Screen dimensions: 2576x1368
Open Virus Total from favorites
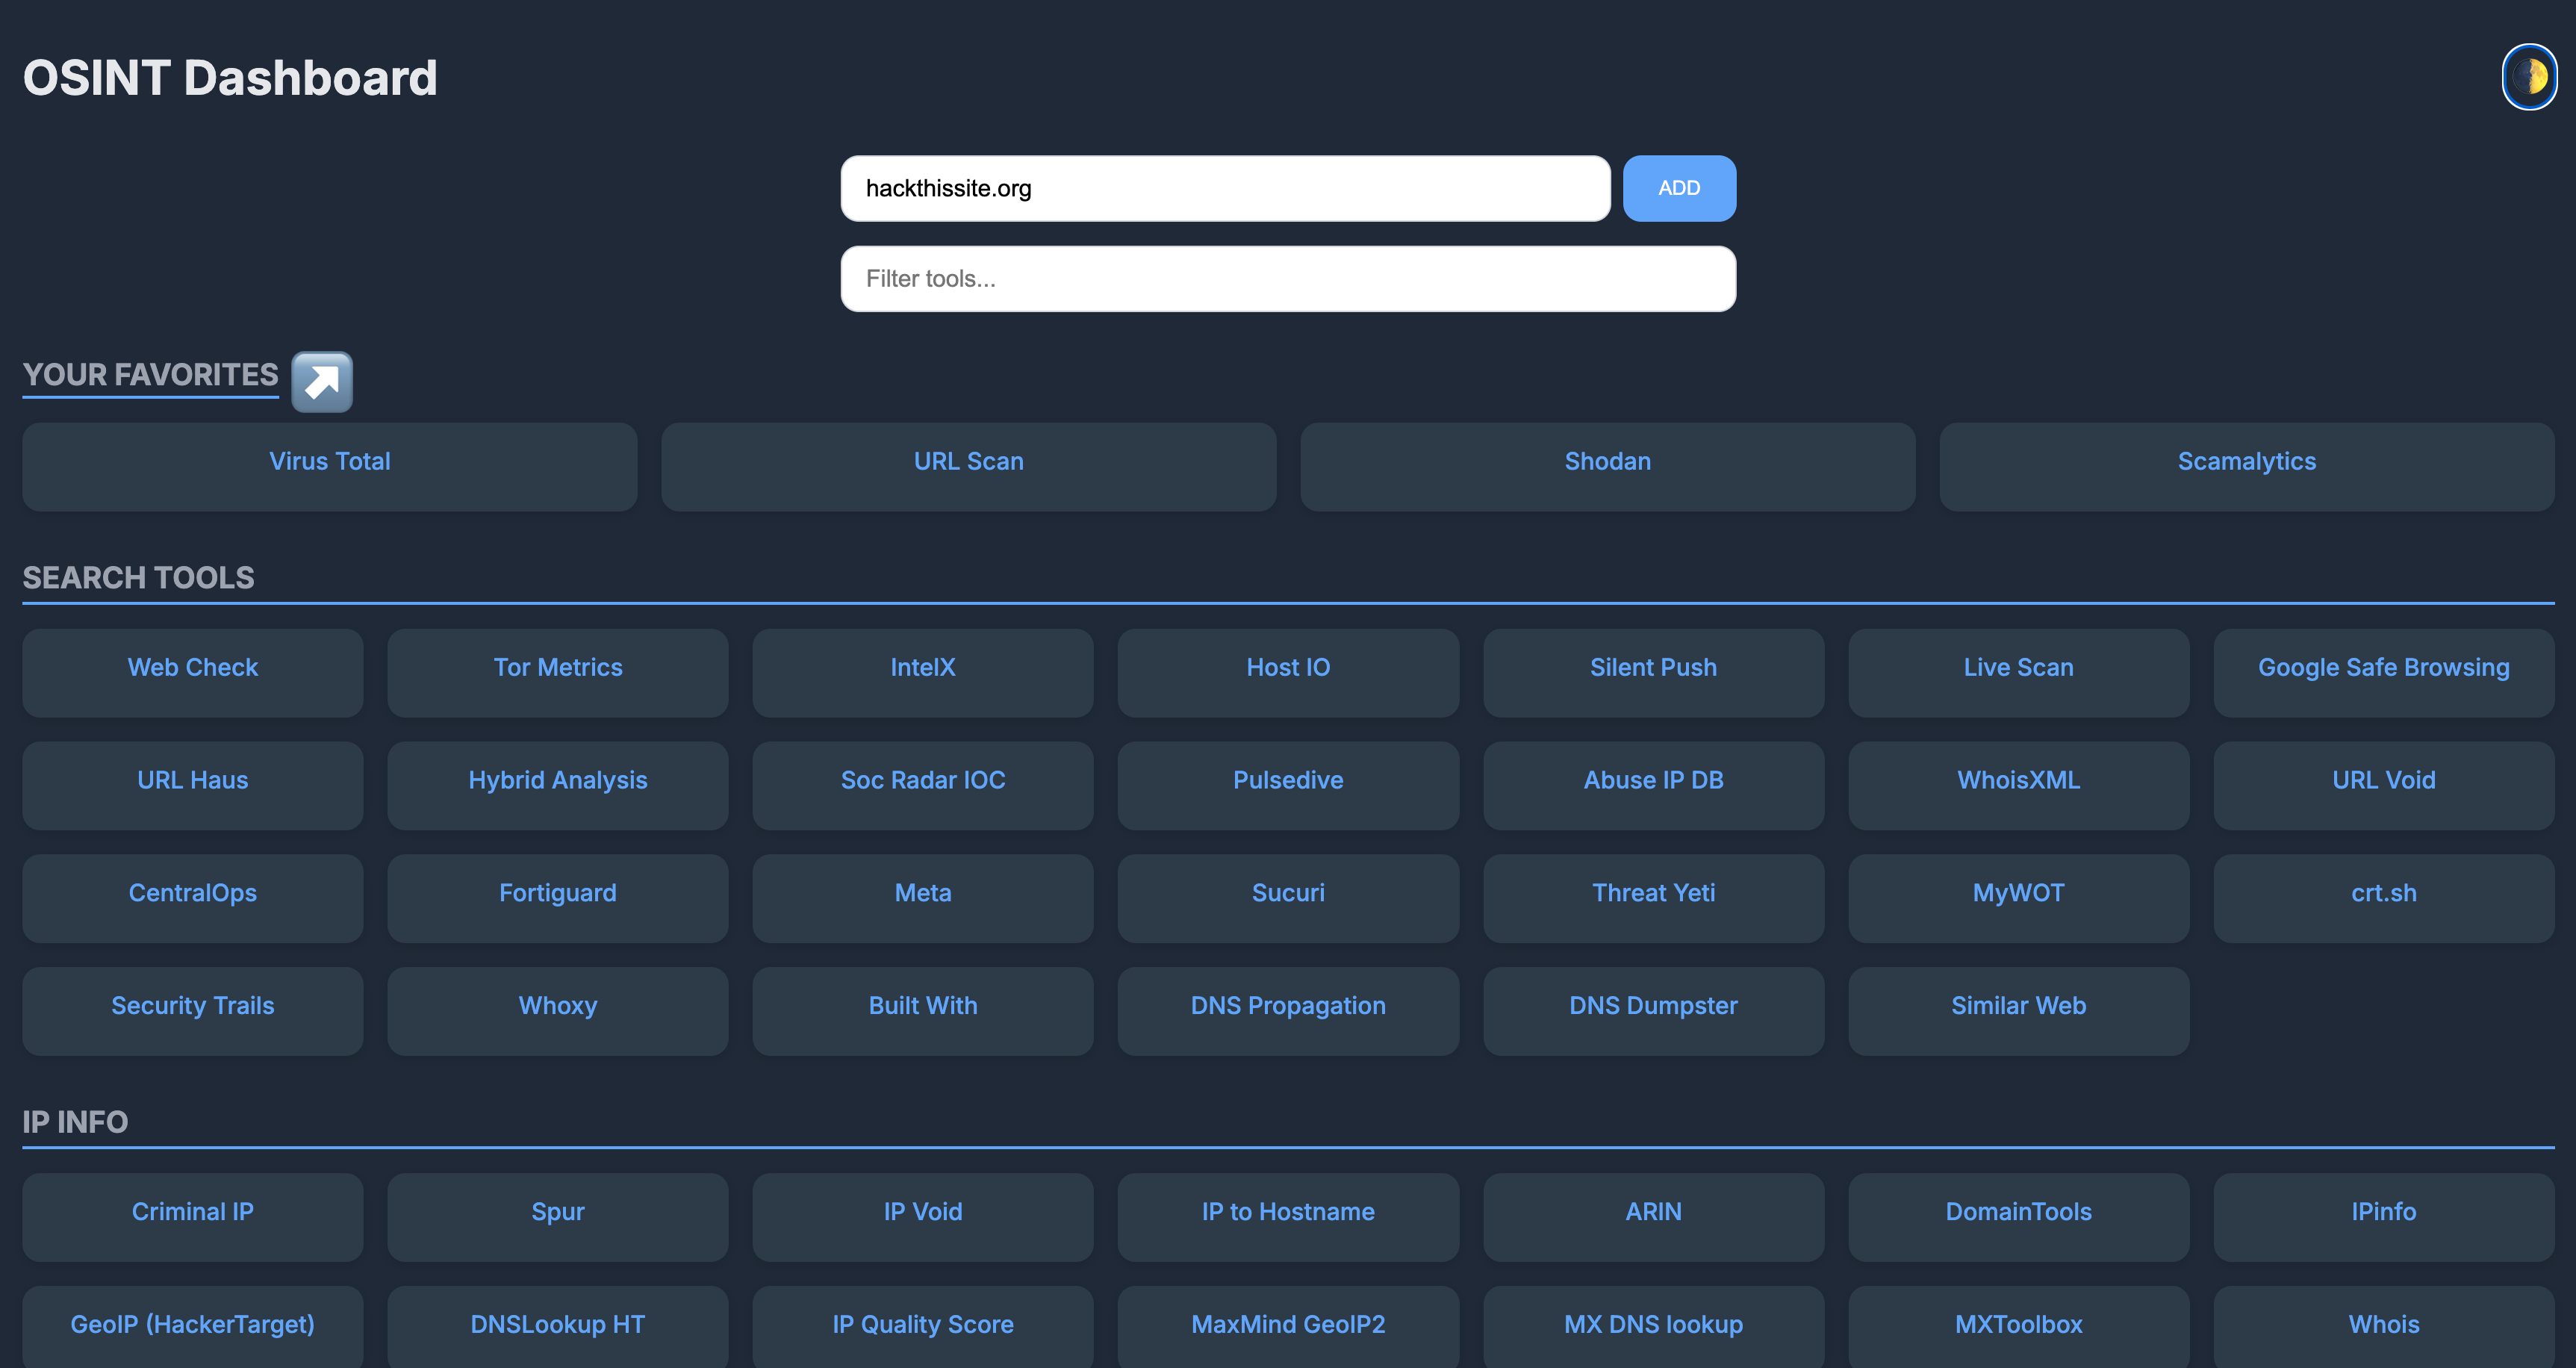pos(329,463)
